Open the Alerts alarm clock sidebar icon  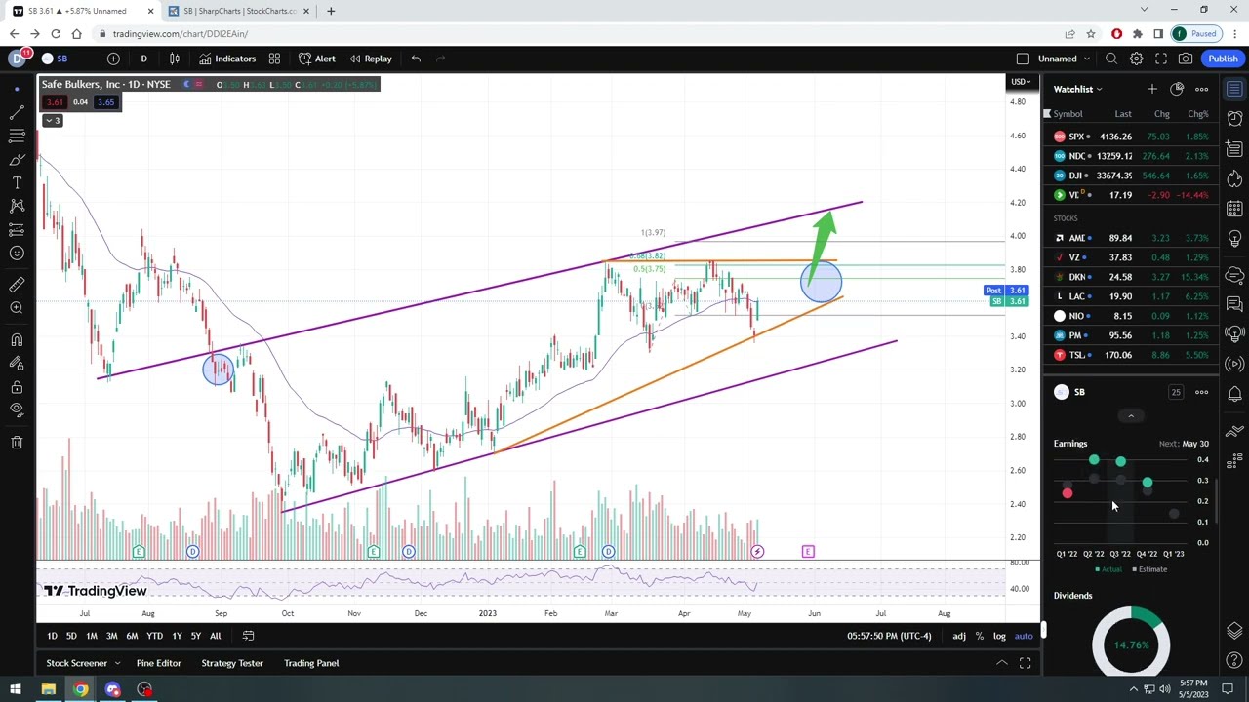[x=1234, y=119]
